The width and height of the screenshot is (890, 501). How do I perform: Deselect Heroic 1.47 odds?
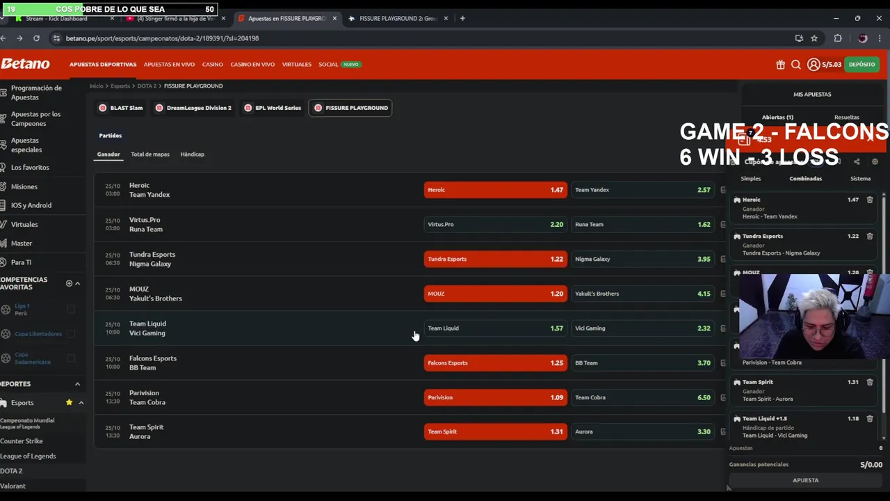pos(495,190)
